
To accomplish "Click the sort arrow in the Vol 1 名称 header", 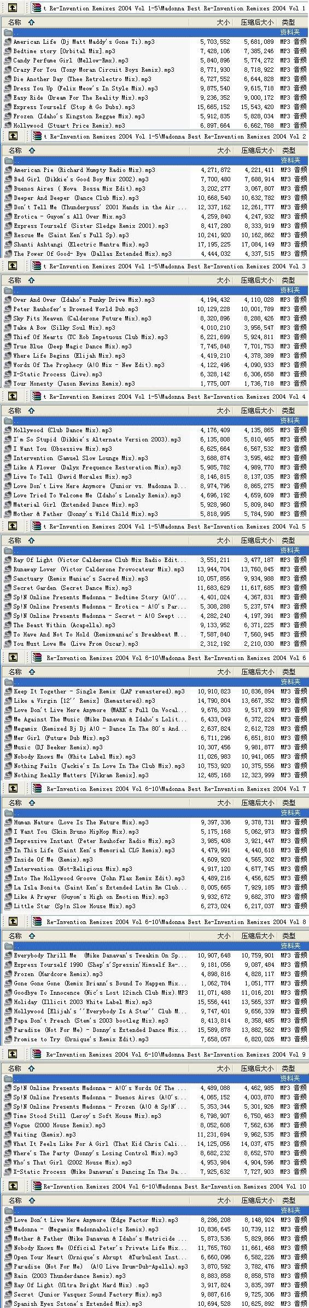I will 31,22.
